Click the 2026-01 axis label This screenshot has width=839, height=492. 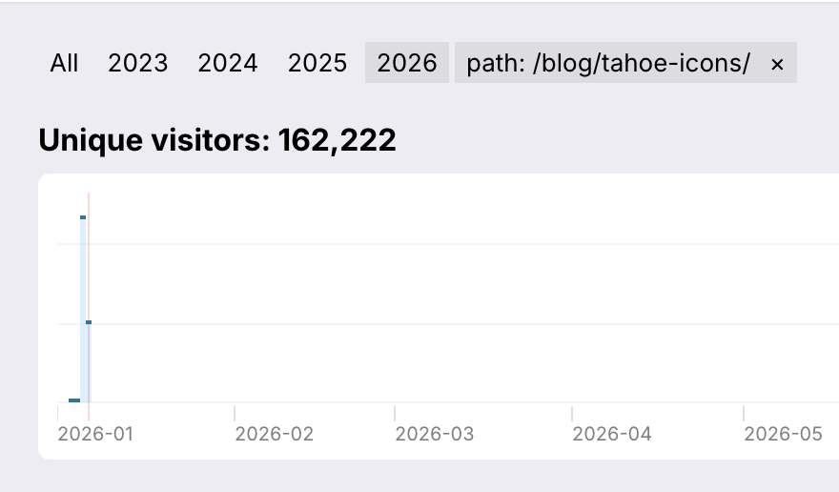(96, 434)
